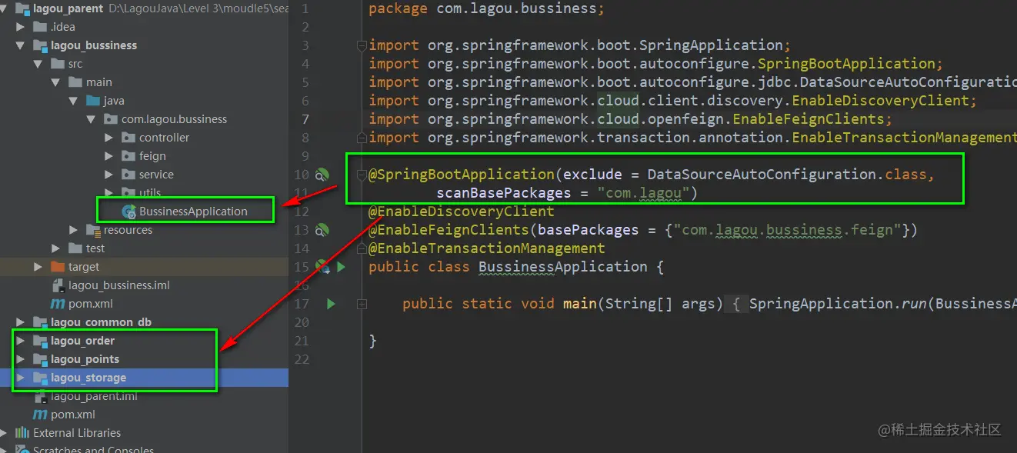Click the @EnableFeignClients annotation

click(448, 229)
